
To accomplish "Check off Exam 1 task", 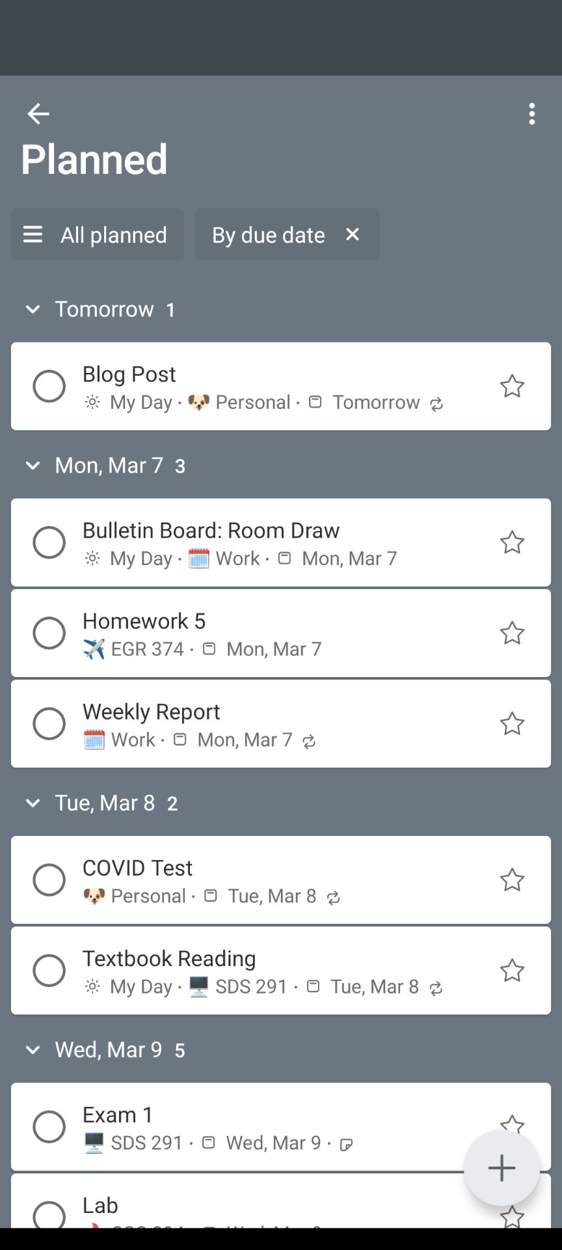I will pyautogui.click(x=49, y=1126).
